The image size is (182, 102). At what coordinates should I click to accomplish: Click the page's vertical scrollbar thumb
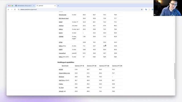[x=175, y=71]
